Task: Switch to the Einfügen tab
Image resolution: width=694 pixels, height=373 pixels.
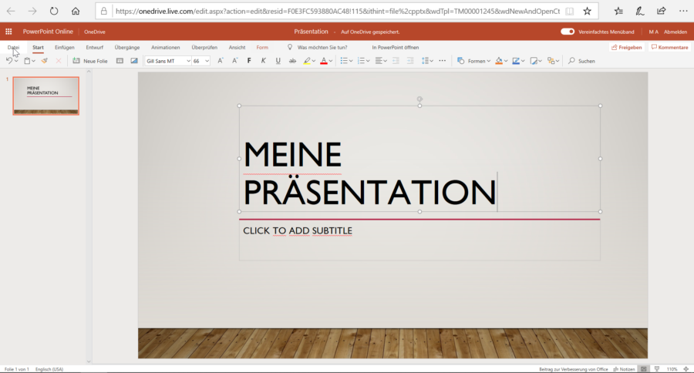Action: coord(65,48)
